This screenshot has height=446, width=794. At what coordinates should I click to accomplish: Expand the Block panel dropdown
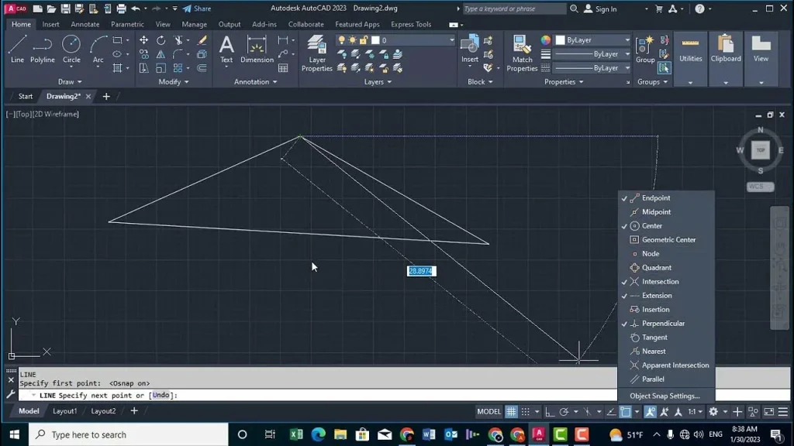(x=479, y=82)
